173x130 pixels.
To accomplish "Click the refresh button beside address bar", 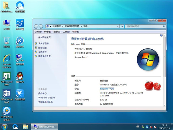I will point(122,26).
